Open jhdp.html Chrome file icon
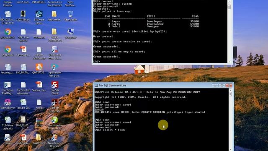268x151 pixels. [8, 49]
